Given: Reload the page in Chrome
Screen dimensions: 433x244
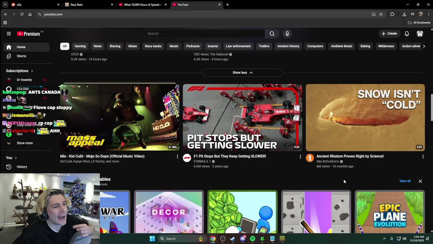Looking at the screenshot, I should click(22, 14).
